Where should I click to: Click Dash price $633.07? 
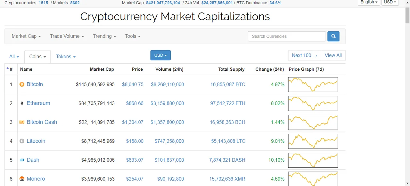click(135, 160)
